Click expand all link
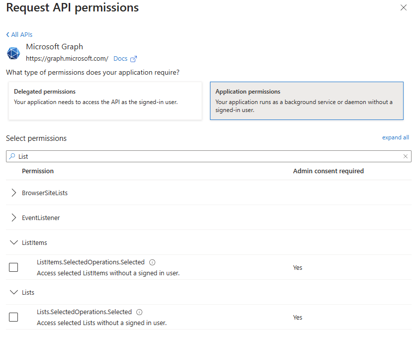419x340 pixels. (396, 137)
